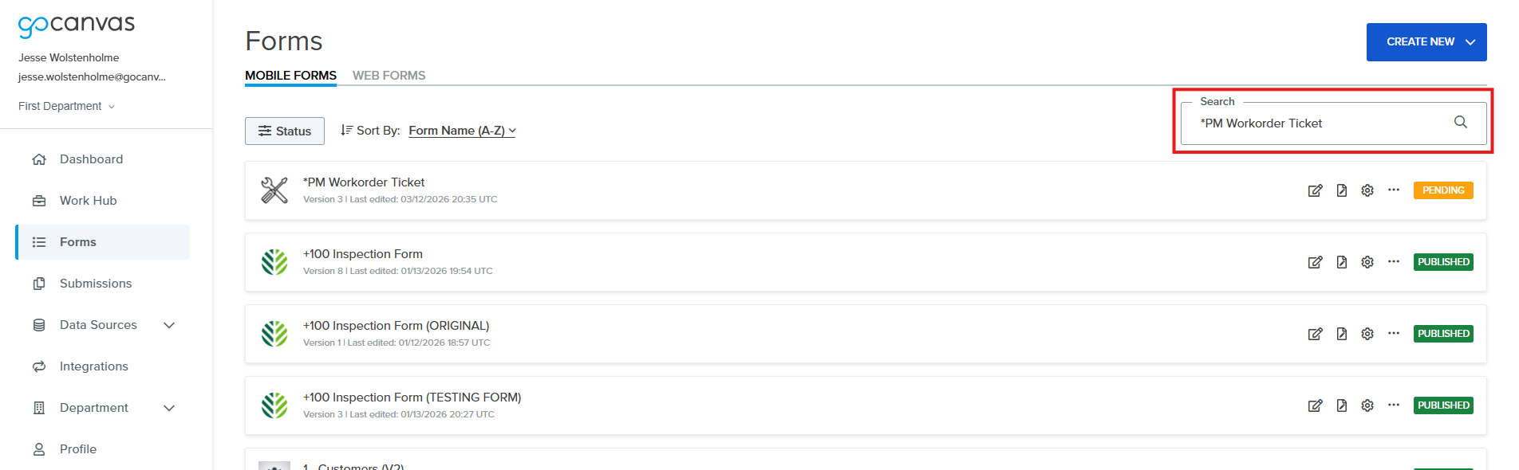Click the search magnifier icon
Image resolution: width=1519 pixels, height=470 pixels.
pos(1460,123)
